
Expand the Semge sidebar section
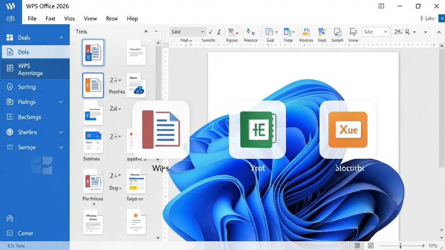(x=61, y=148)
